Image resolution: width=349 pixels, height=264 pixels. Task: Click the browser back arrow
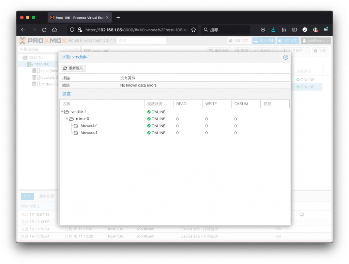(x=23, y=30)
